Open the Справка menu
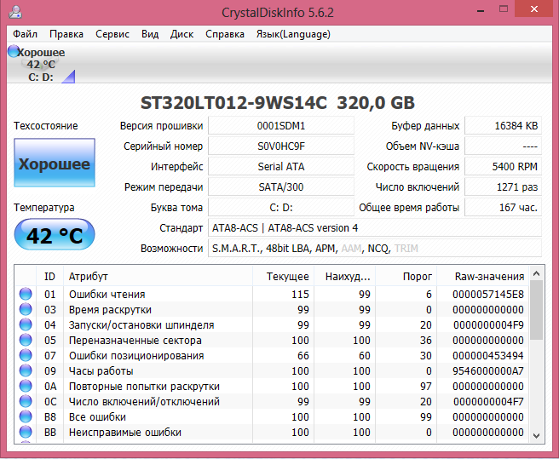The height and width of the screenshot is (459, 559). point(225,34)
